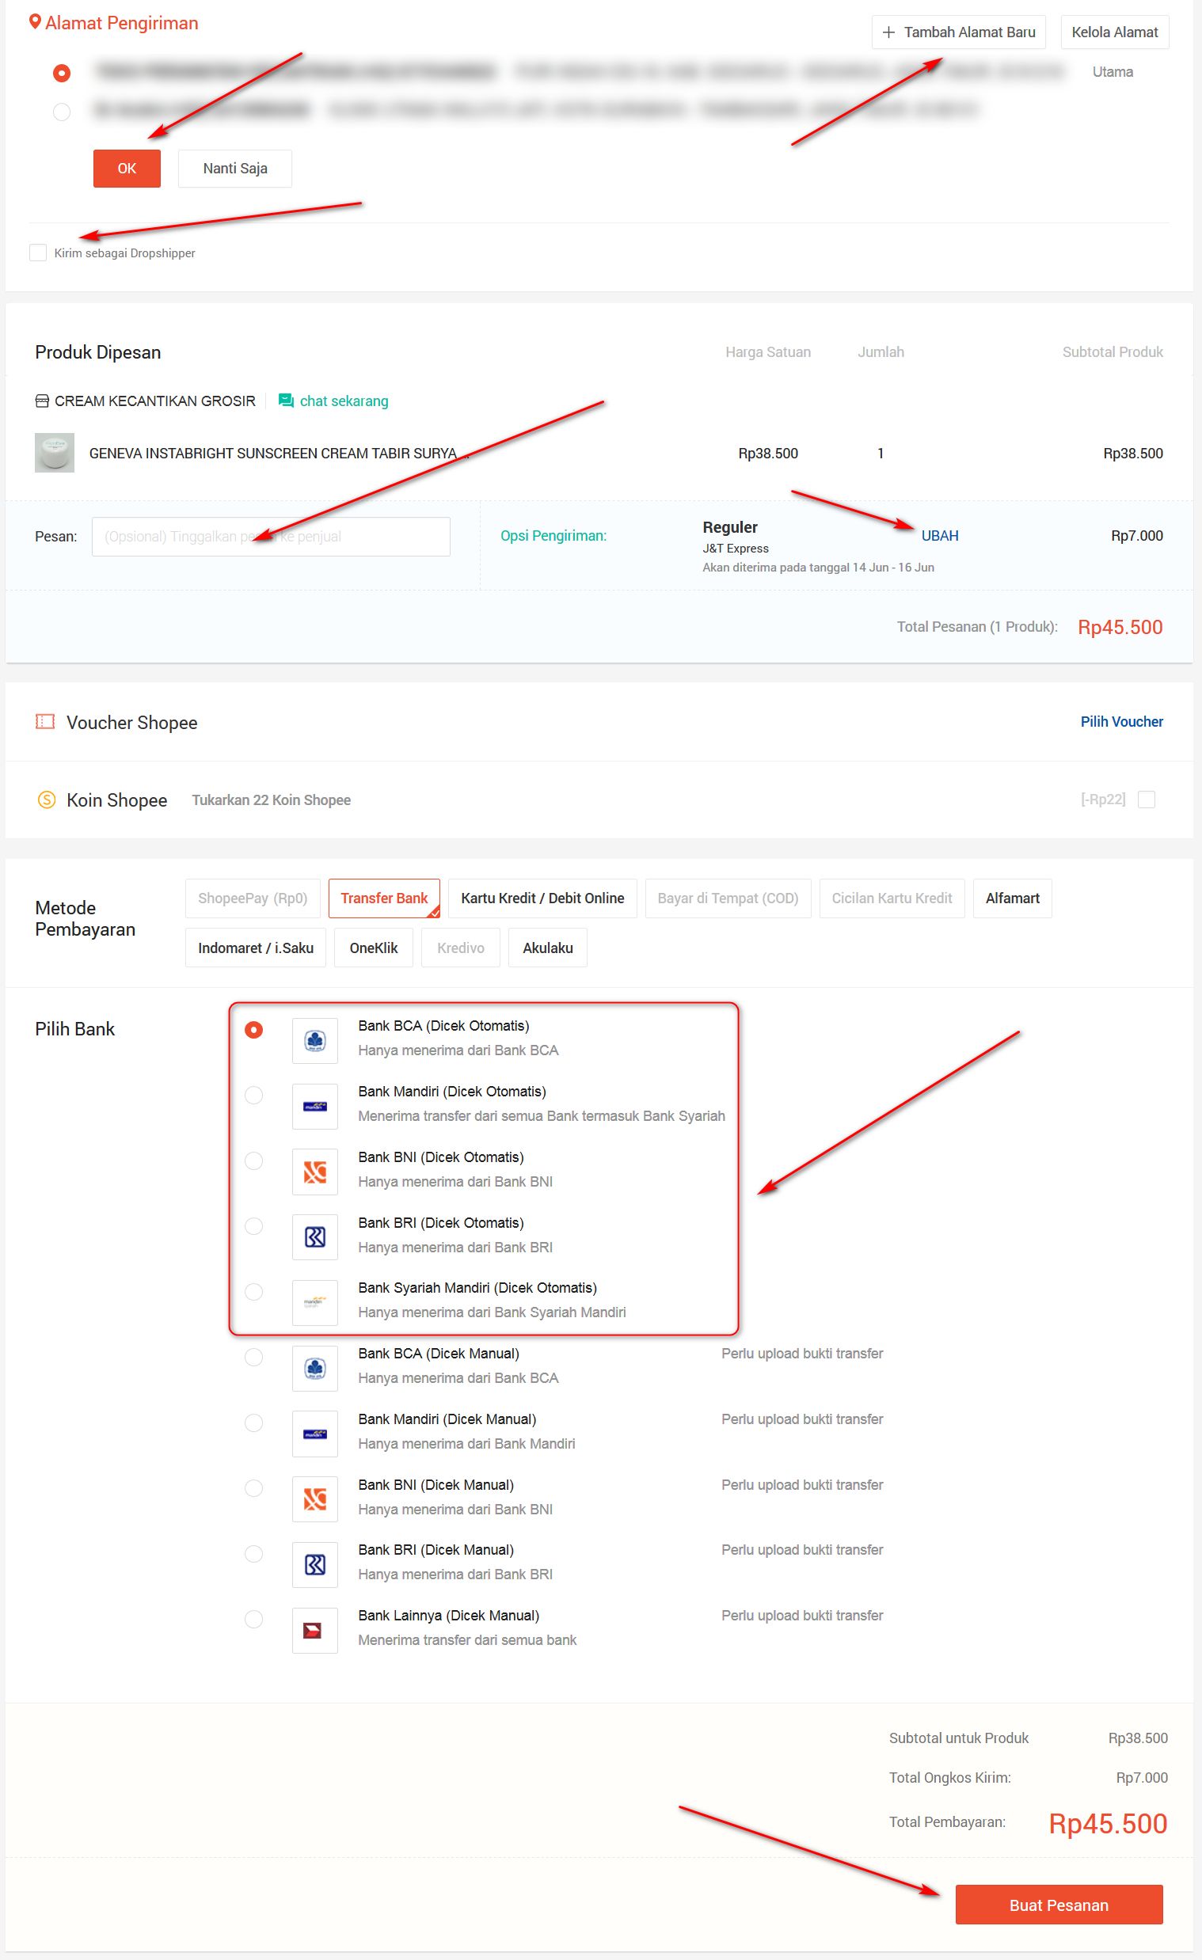Click the Bank BRI (Dicek Otomatis) logo
The image size is (1202, 1960).
315,1237
